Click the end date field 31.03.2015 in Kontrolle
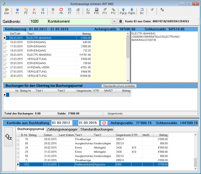This screenshot has height=174, width=201. pyautogui.click(x=89, y=123)
